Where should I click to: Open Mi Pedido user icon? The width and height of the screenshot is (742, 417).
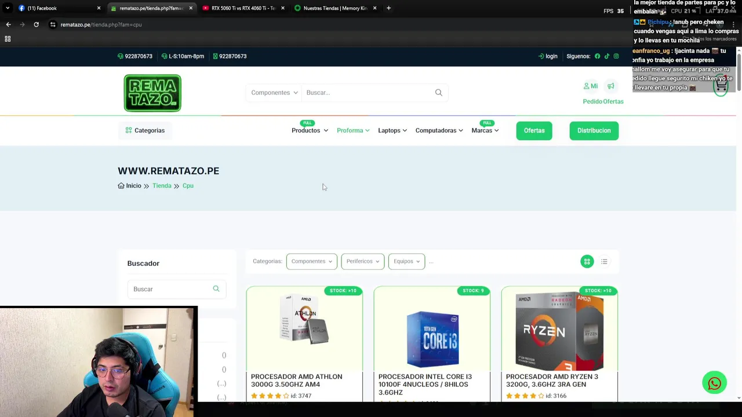590,86
